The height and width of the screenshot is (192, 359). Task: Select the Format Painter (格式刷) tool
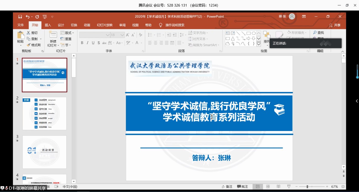coord(34,45)
